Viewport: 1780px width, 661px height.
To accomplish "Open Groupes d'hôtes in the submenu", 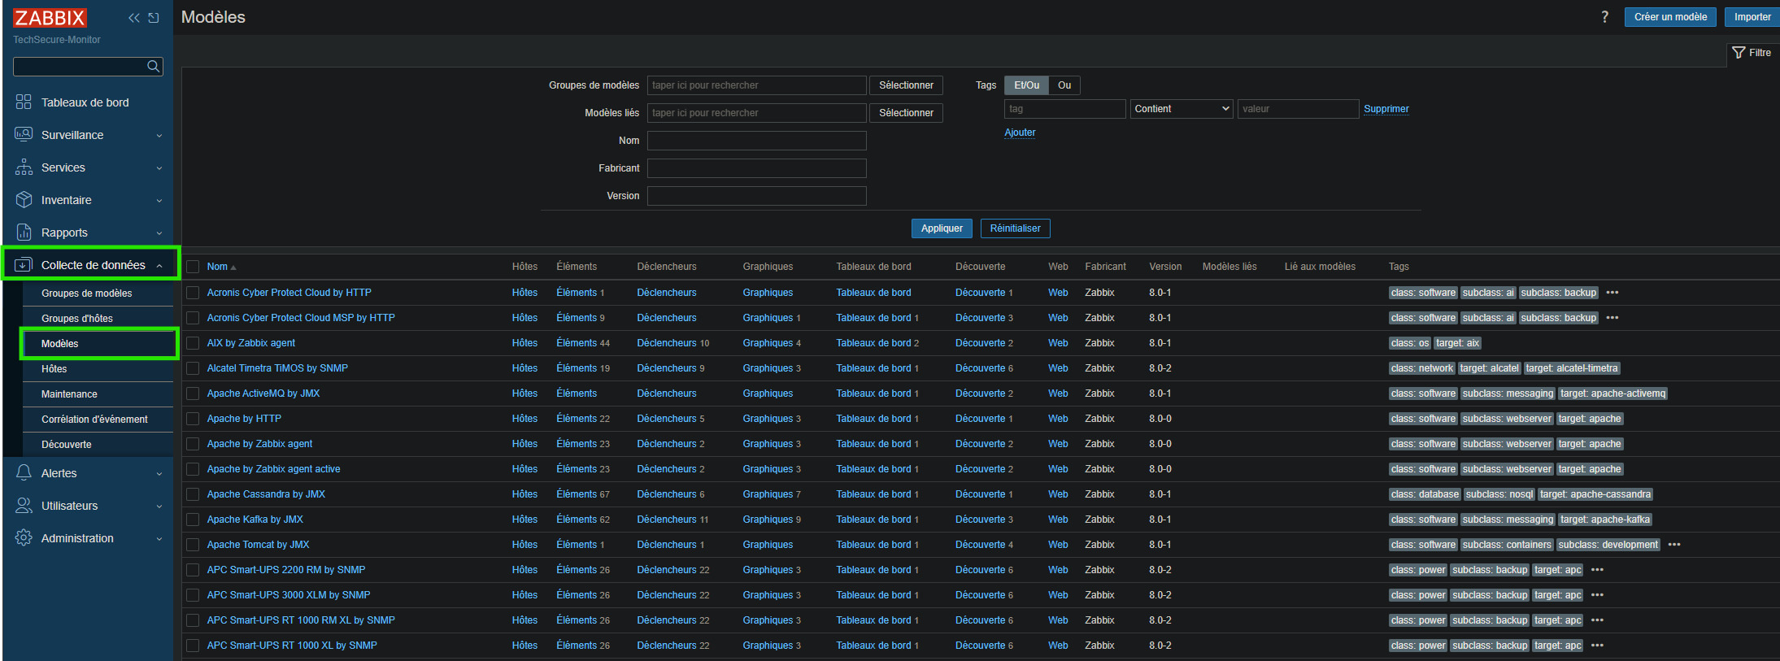I will (x=77, y=319).
